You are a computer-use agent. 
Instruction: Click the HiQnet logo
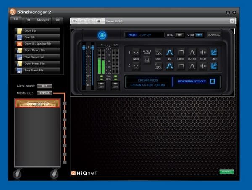pyautogui.click(x=84, y=173)
